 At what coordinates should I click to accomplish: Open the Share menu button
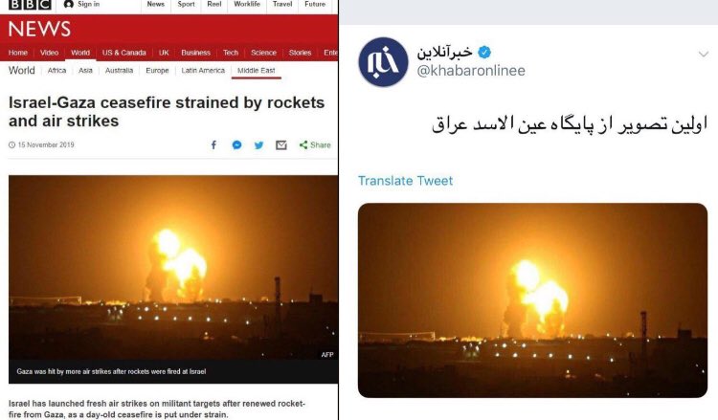(x=315, y=145)
